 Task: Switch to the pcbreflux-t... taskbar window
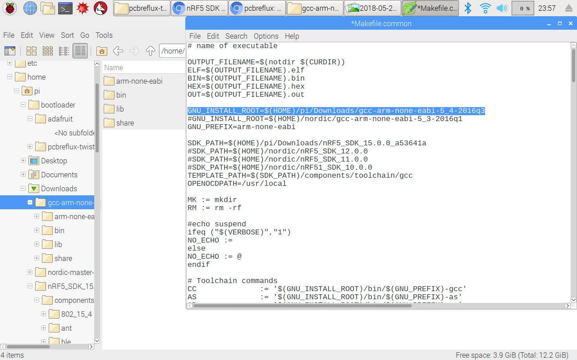coord(142,8)
